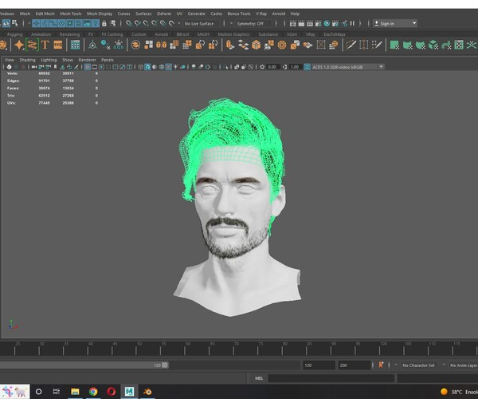
Task: Open the UV menu
Action: pos(179,14)
